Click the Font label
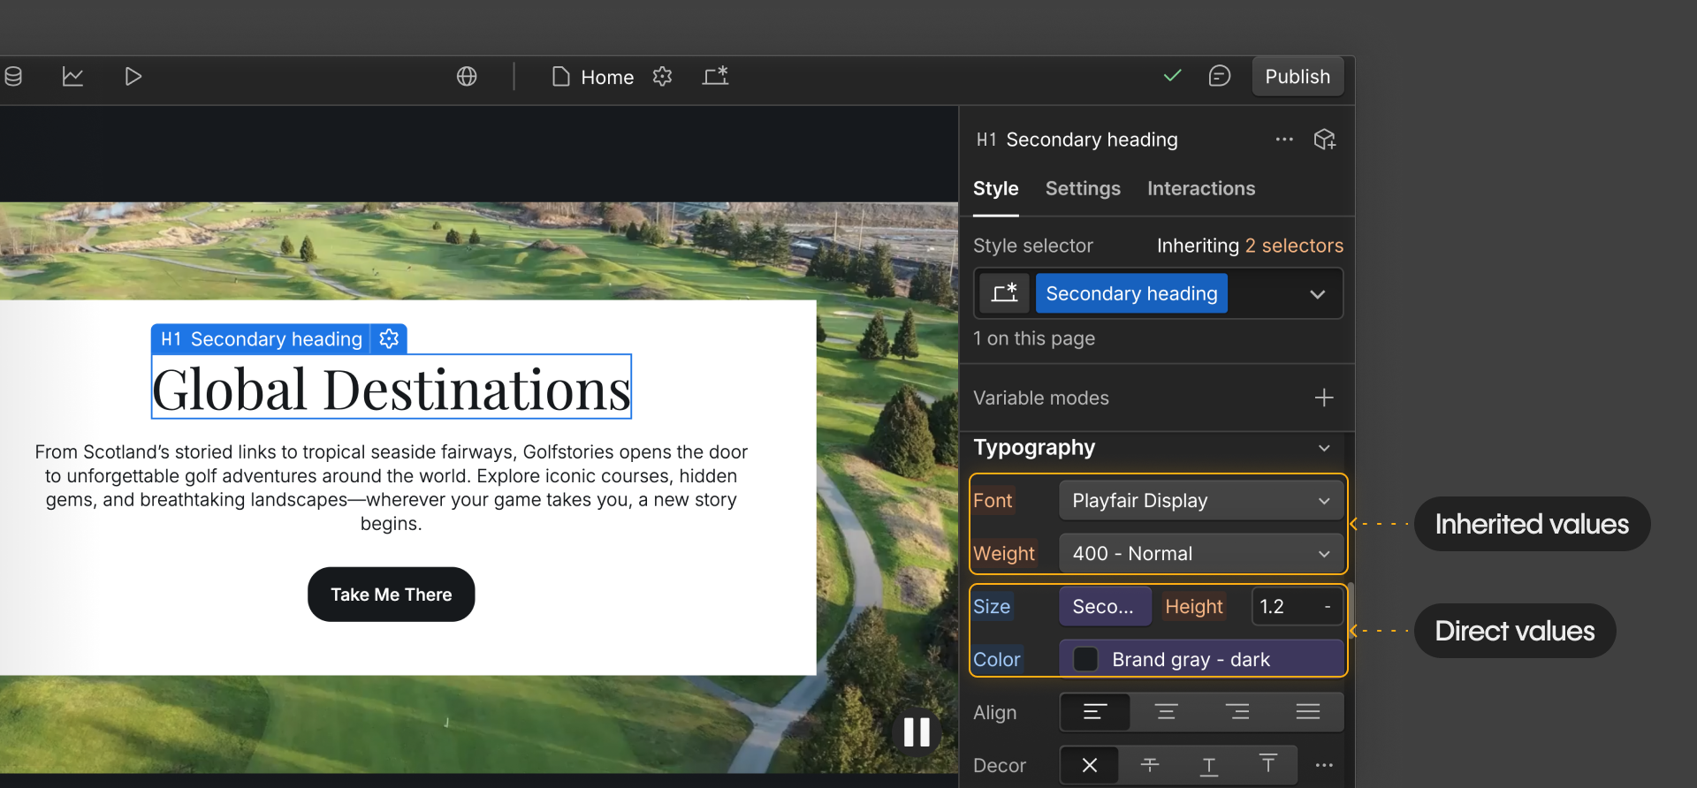1697x788 pixels. coord(993,501)
